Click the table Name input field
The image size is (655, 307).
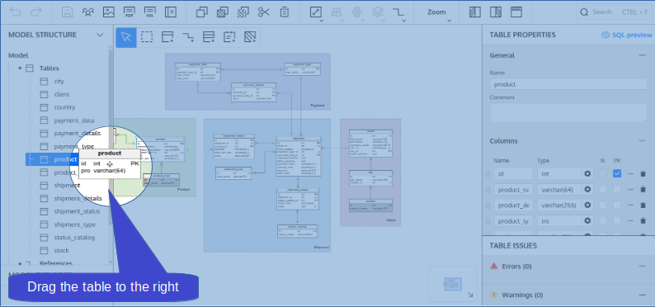[x=568, y=84]
